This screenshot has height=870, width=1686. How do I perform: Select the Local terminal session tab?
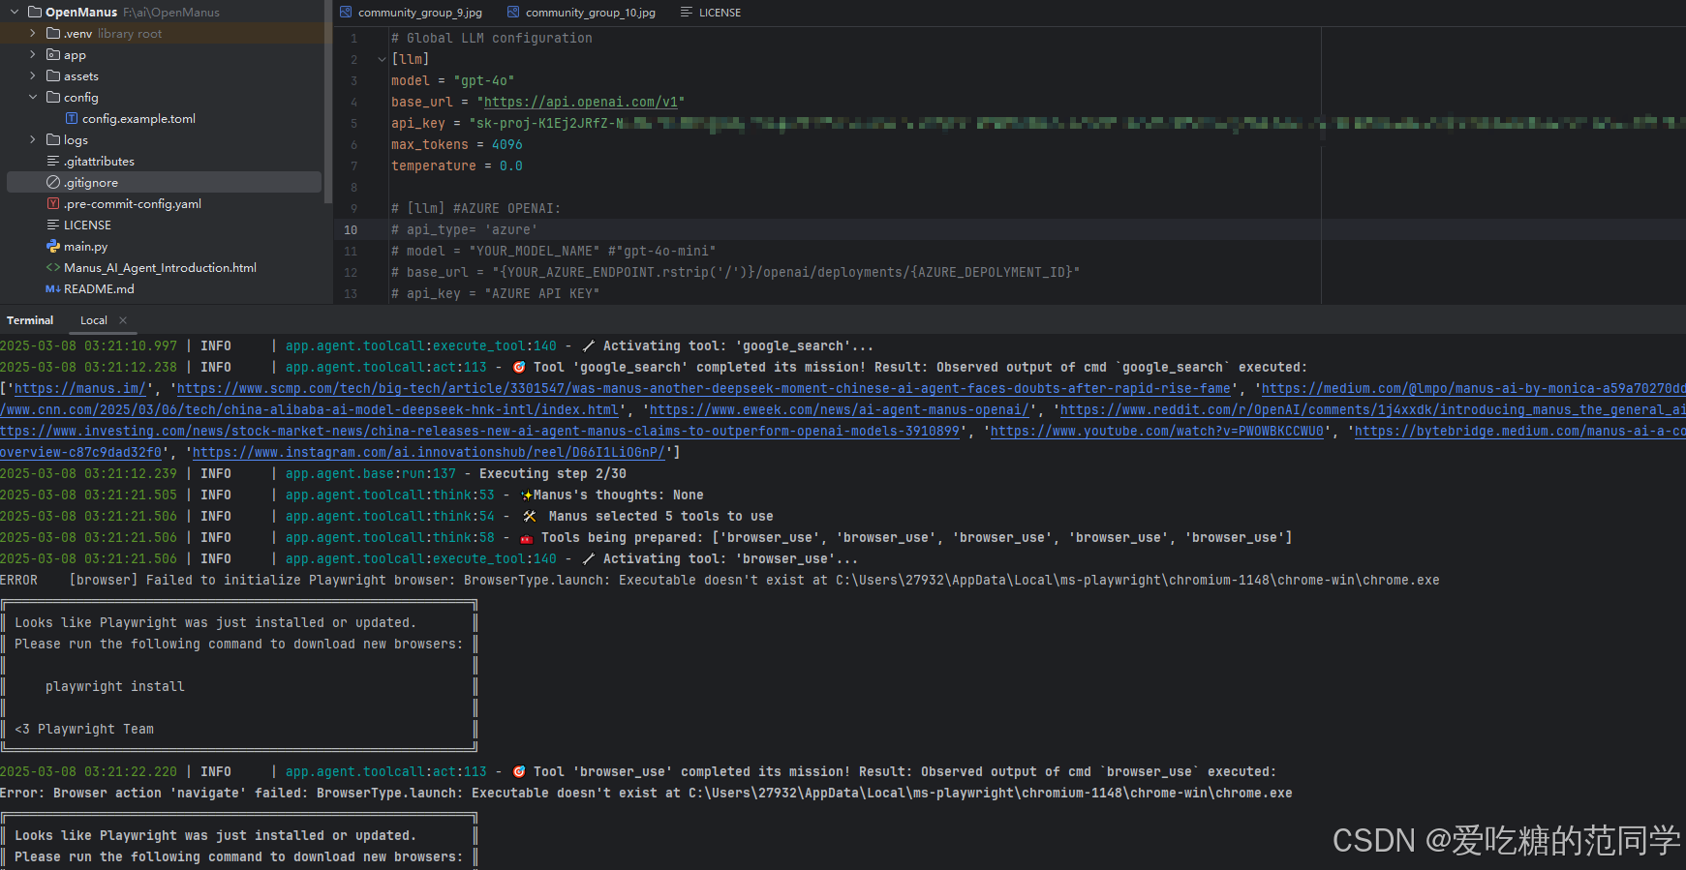tap(94, 320)
